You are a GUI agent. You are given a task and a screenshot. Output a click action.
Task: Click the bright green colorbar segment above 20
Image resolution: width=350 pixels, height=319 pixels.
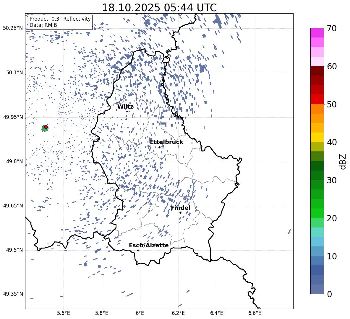click(317, 213)
